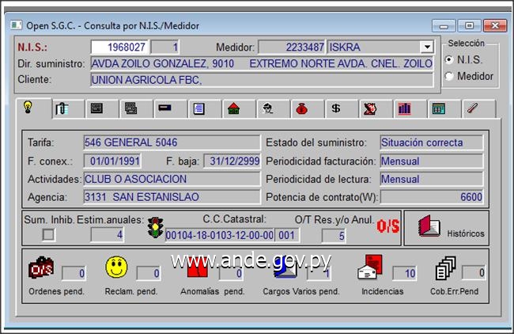Switch to the dollar sign tab

[x=335, y=108]
